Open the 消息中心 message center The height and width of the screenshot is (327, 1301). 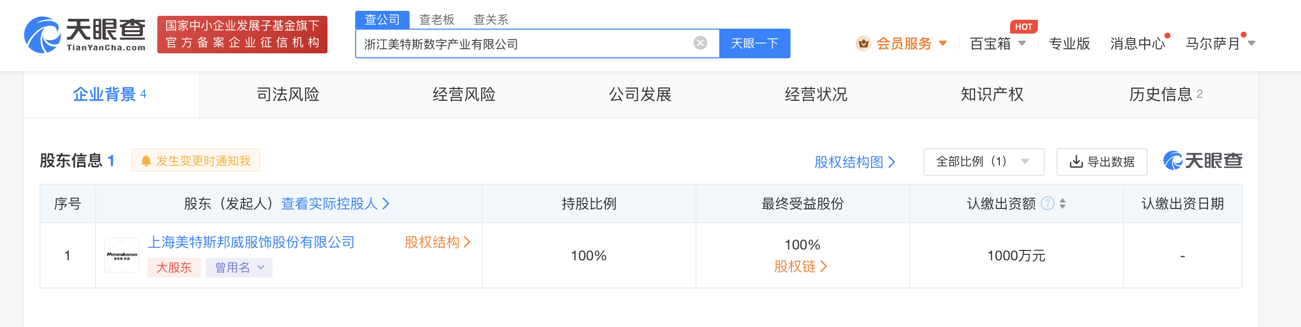1137,43
